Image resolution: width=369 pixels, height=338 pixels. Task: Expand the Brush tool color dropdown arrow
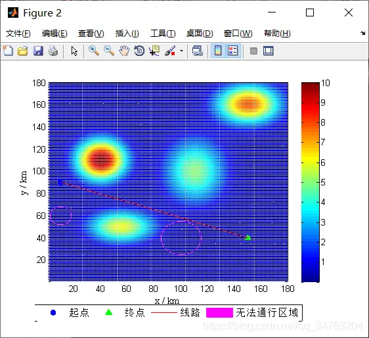point(181,51)
